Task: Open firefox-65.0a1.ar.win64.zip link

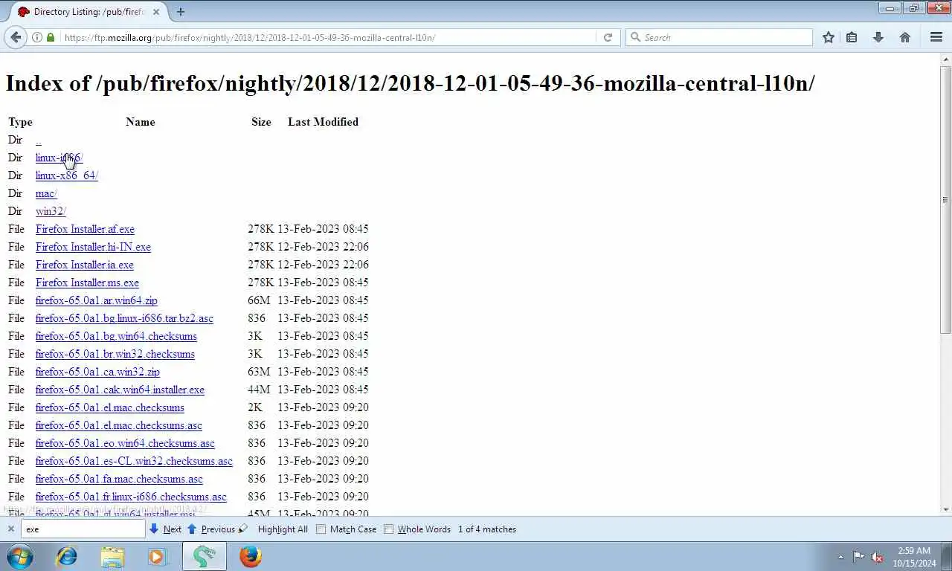Action: point(96,300)
